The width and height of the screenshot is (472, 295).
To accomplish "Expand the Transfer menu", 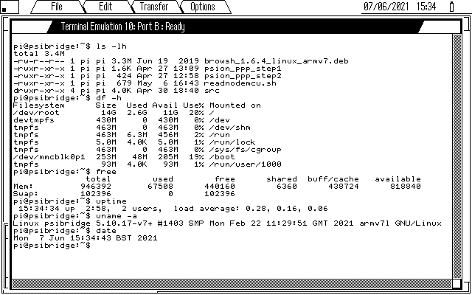I will [x=154, y=7].
